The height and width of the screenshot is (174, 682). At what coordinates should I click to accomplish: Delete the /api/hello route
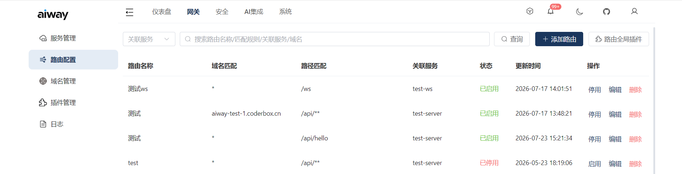pyautogui.click(x=635, y=139)
